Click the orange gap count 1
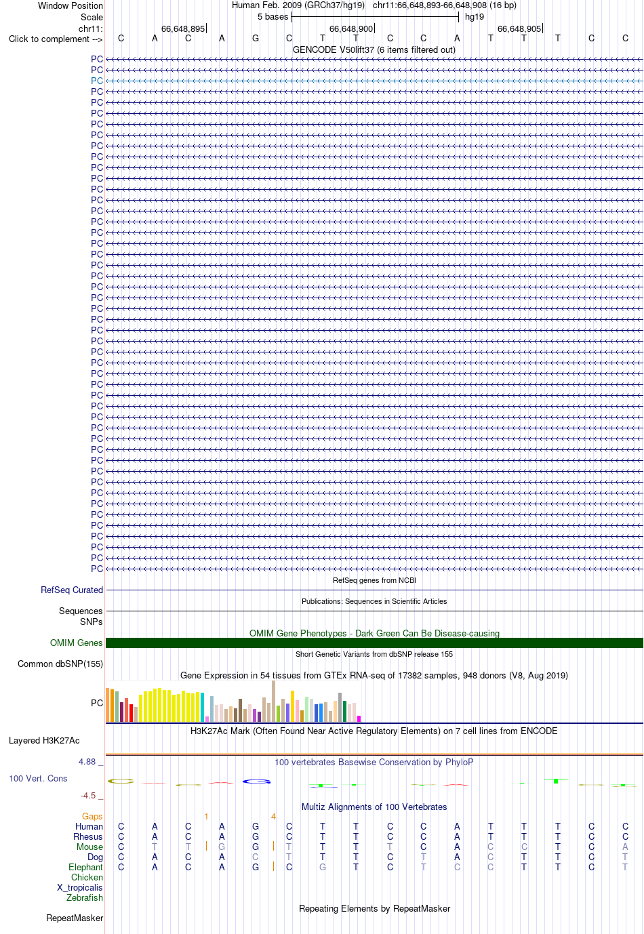The height and width of the screenshot is (934, 644). (x=206, y=817)
